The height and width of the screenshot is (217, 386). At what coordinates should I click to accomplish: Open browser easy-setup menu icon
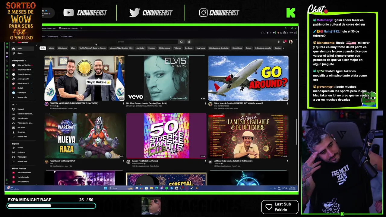[x=295, y=33]
